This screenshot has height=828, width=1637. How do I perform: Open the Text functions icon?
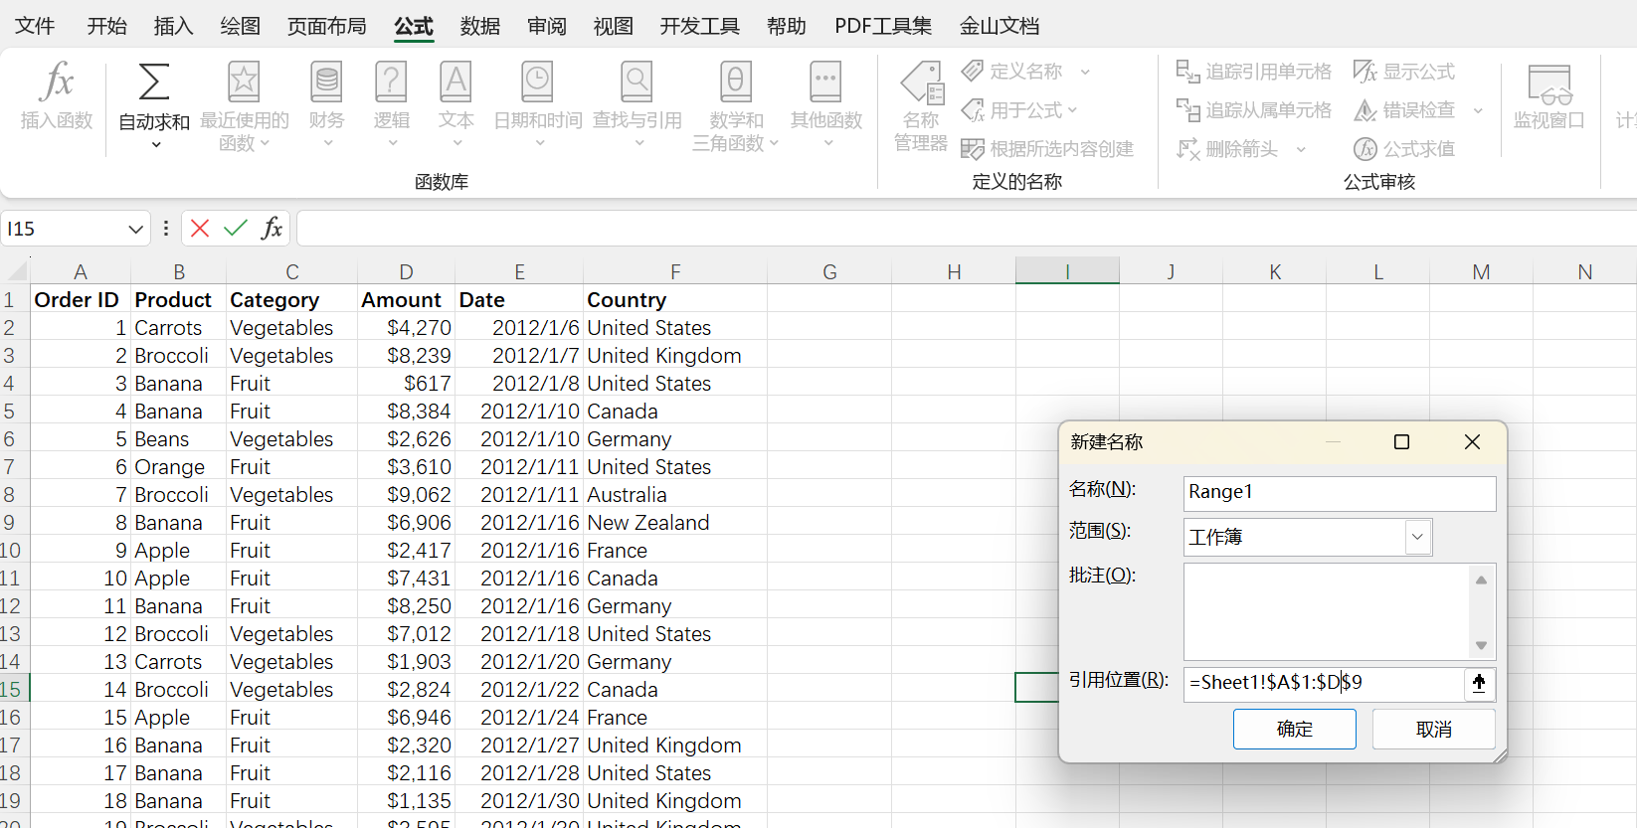455,83
